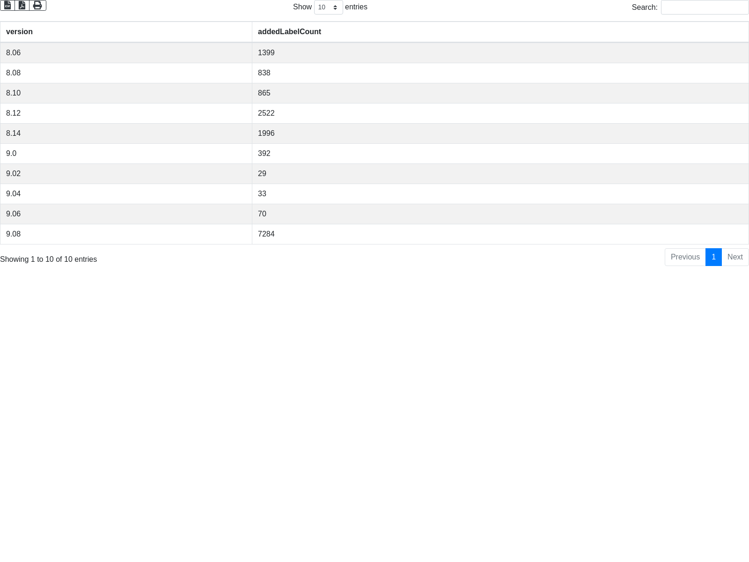Export table as CSV file
The image size is (749, 562).
point(7,6)
